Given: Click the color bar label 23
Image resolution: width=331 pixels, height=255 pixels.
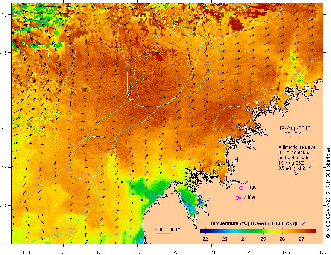Looking at the screenshot, I should point(225,239).
